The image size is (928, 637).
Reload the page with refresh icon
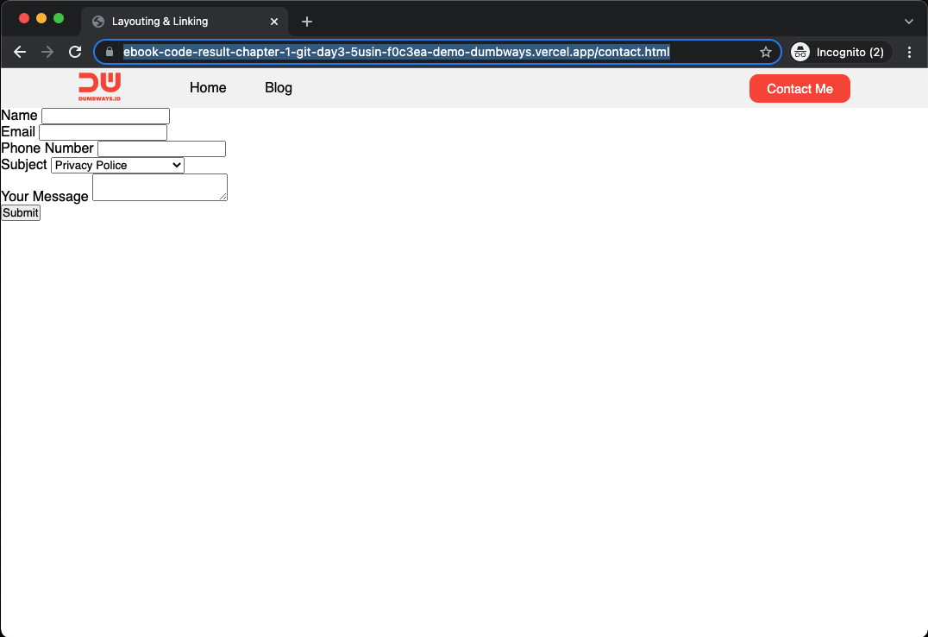tap(75, 52)
